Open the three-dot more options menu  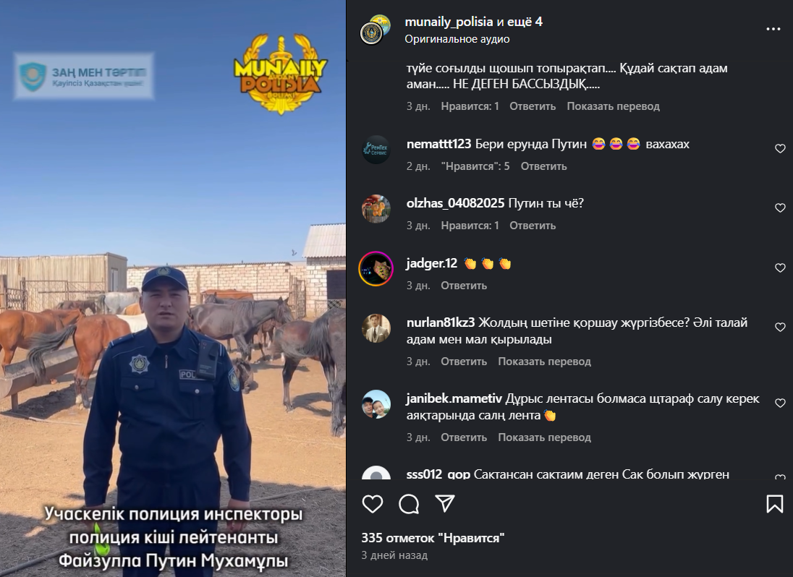pos(773,30)
